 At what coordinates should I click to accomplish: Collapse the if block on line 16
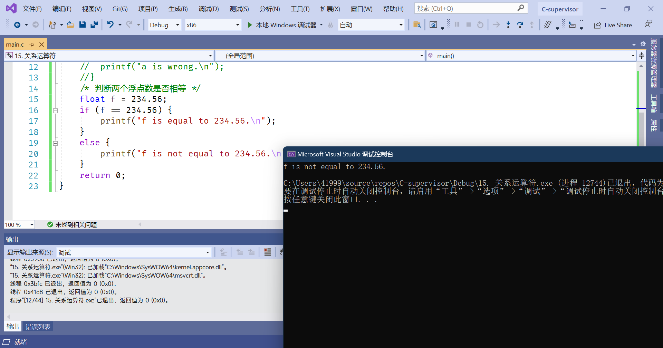pyautogui.click(x=55, y=111)
